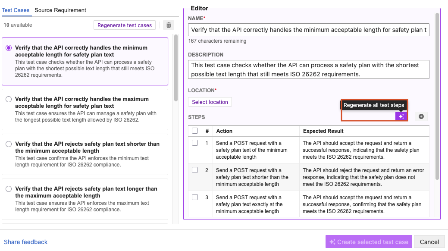Open the Source Requirement tab

[60, 10]
